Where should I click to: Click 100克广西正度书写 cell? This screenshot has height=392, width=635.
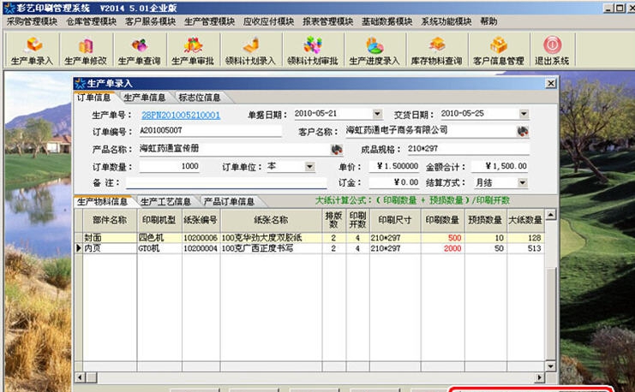click(x=271, y=248)
